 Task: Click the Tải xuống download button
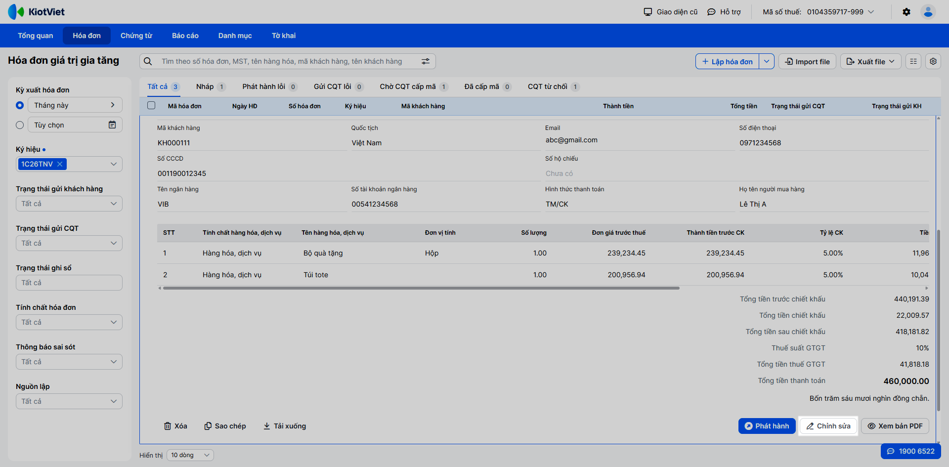coord(284,426)
